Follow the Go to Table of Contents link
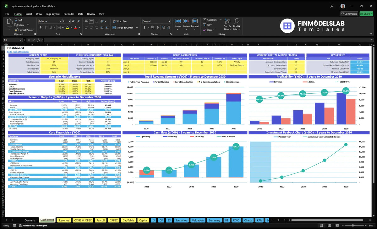 click(18, 52)
